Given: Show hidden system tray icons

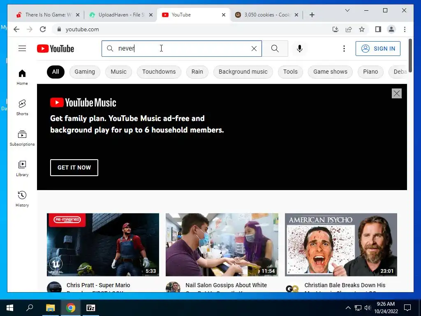Looking at the screenshot, I should [348, 308].
